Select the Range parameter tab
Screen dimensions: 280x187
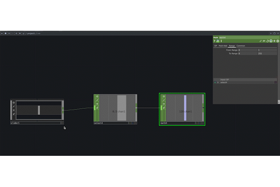coord(232,46)
